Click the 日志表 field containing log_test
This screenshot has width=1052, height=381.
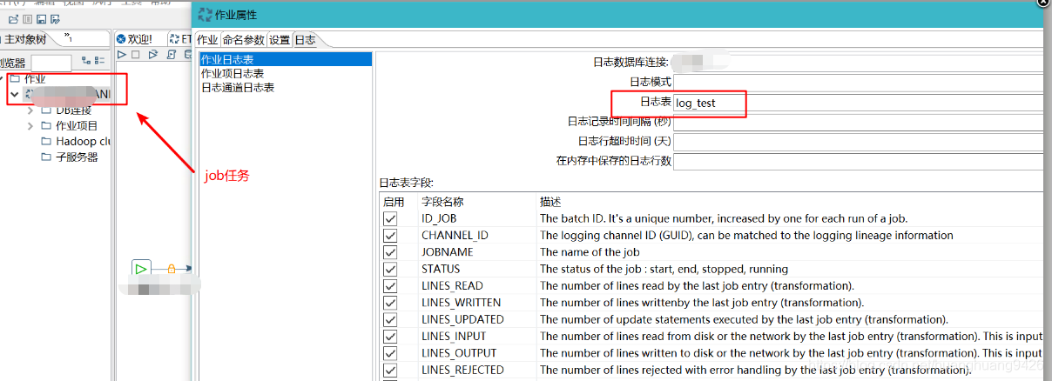(x=858, y=103)
